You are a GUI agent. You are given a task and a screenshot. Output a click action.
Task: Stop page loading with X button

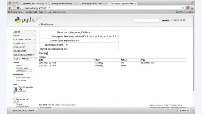18,8
